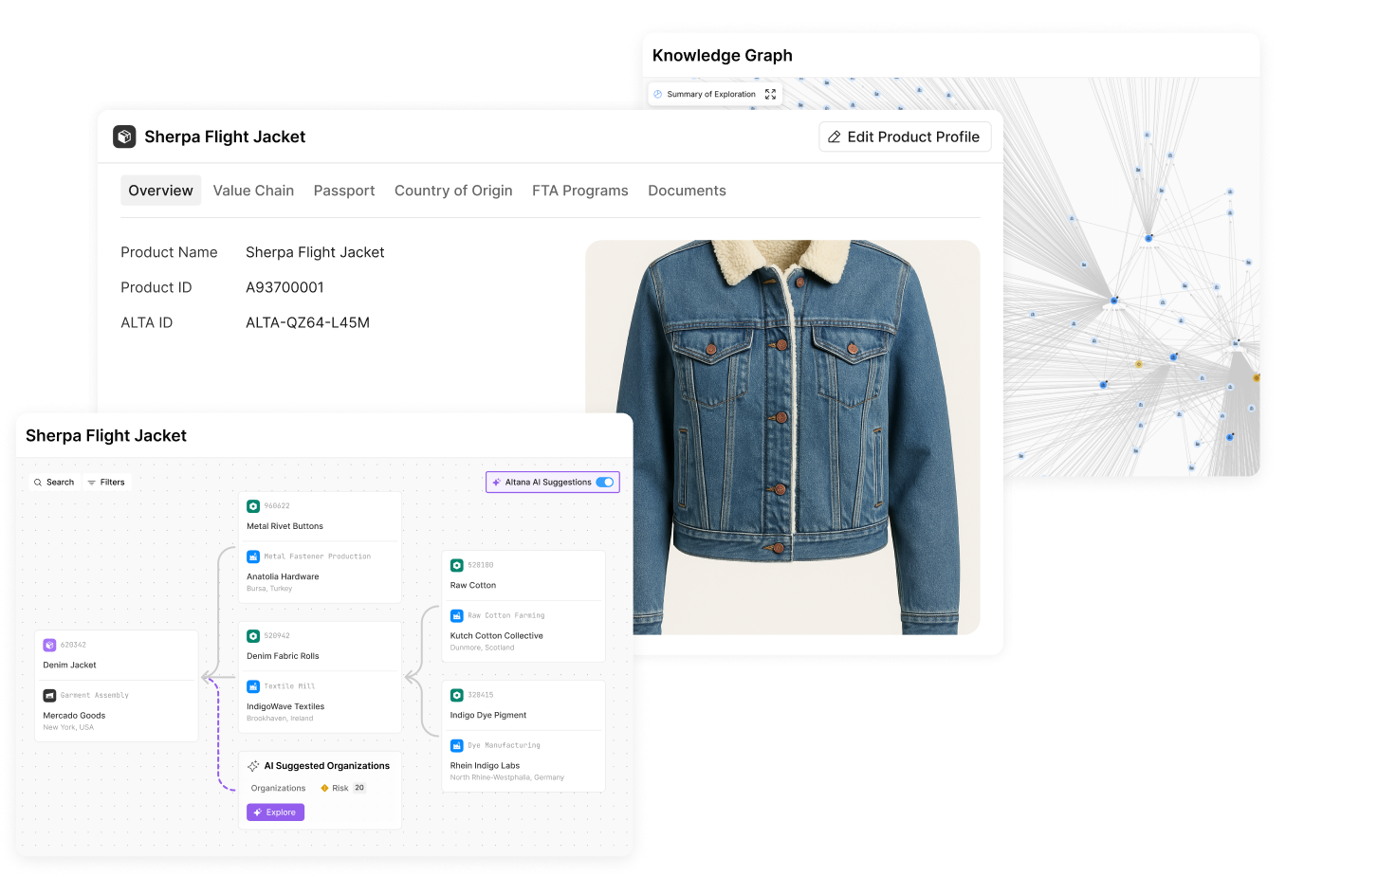Screen dimensions: 1396x876
Task: Click the green product icon beside 528180
Action: (457, 565)
